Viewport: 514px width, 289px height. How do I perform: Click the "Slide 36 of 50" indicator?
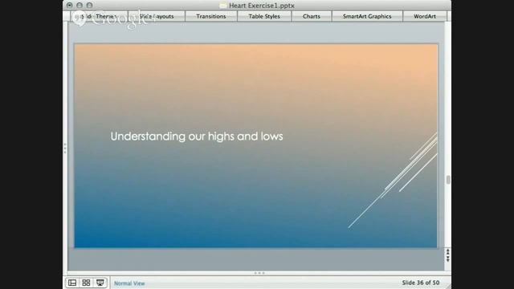coord(421,283)
